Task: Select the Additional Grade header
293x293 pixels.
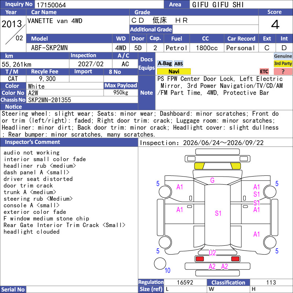Action: (151, 29)
